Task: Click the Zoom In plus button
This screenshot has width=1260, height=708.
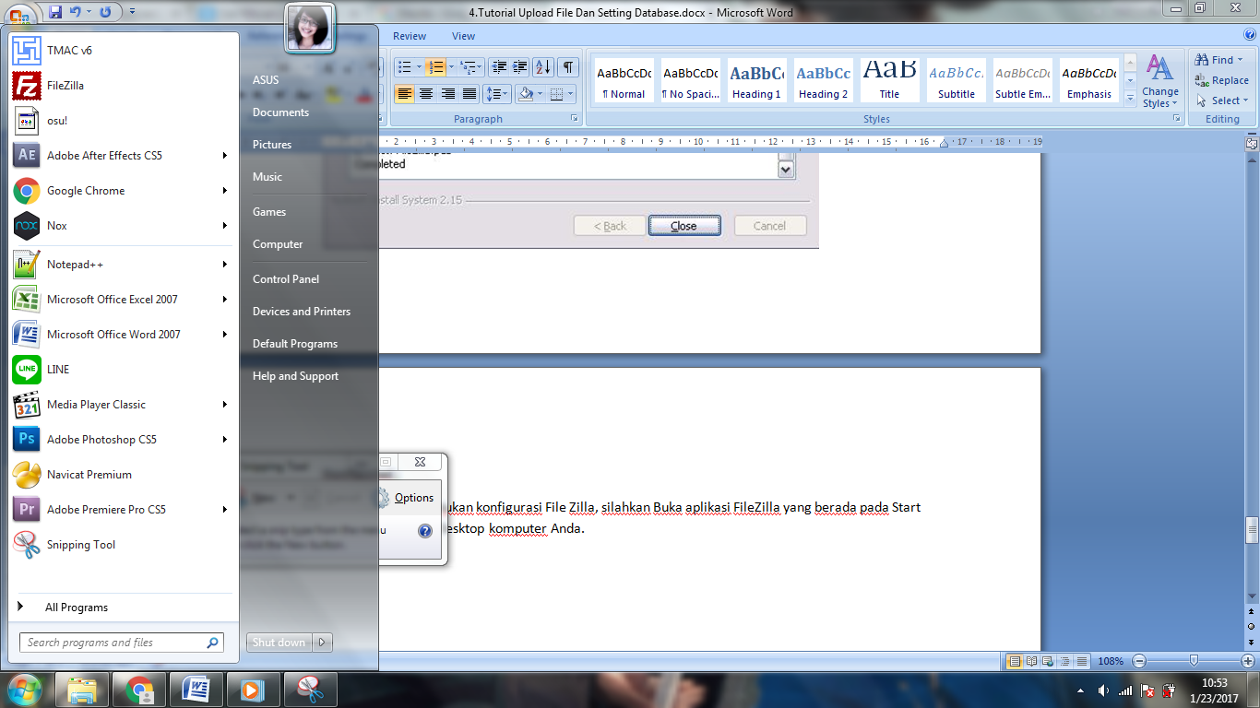Action: (1248, 661)
